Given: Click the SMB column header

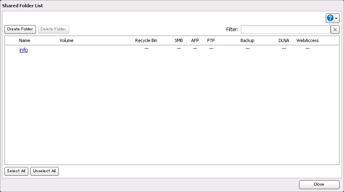Looking at the screenshot, I should point(178,40).
